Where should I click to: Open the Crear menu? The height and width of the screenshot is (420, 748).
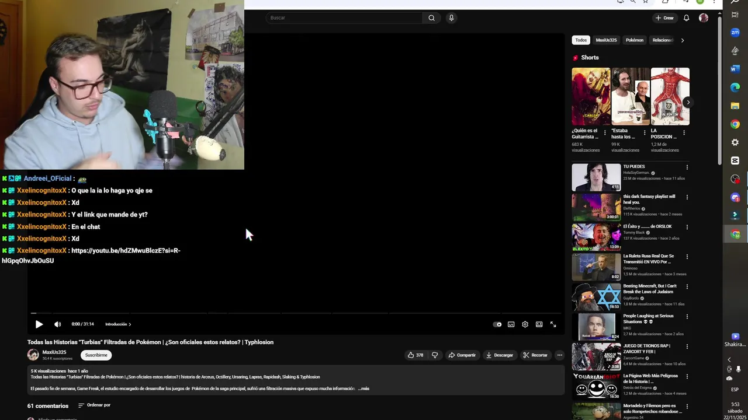tap(664, 18)
